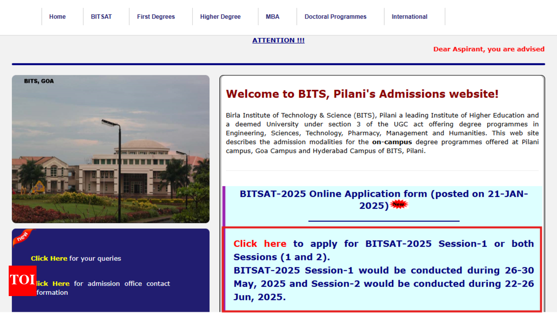Select BITSAT-2025 Online Application form heading
This screenshot has width=557, height=313.
[x=383, y=194]
